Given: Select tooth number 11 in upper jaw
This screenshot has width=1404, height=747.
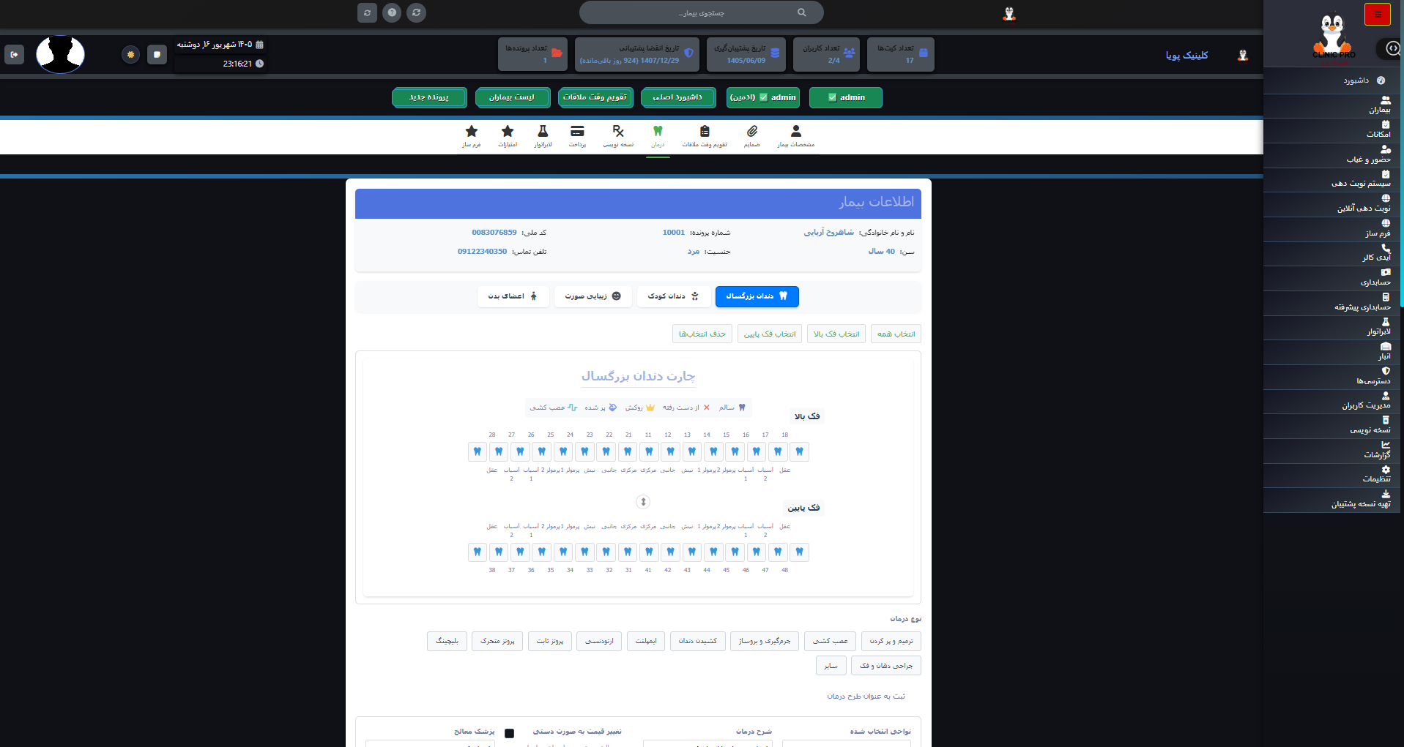Looking at the screenshot, I should click(x=649, y=451).
